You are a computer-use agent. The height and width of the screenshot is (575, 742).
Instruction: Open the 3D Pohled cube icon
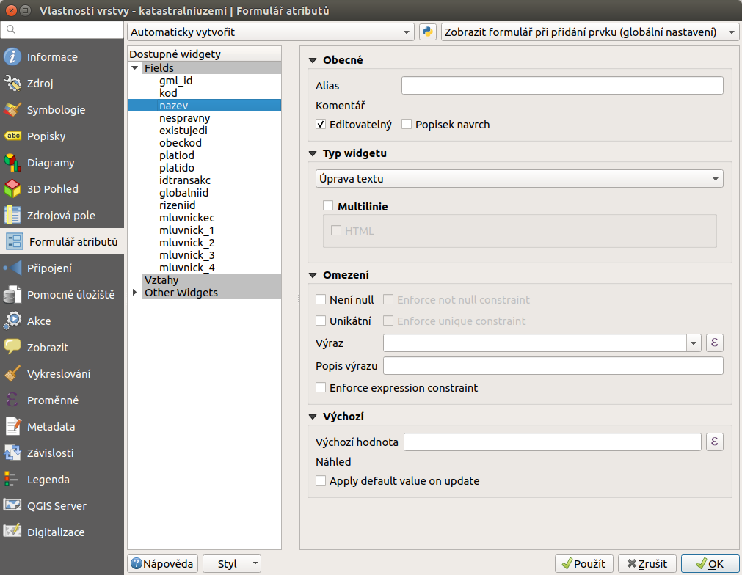coord(12,189)
